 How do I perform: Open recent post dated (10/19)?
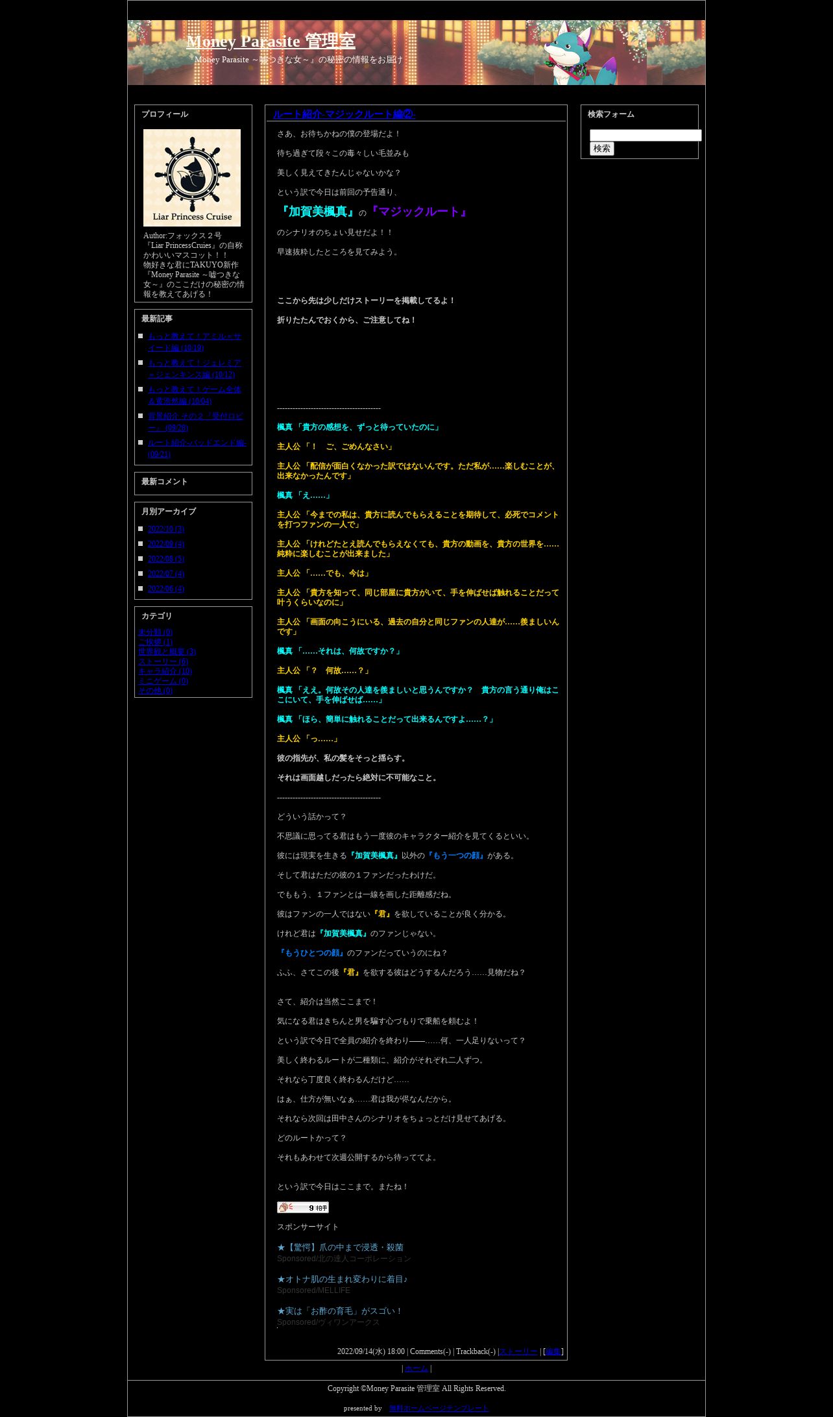pos(195,342)
